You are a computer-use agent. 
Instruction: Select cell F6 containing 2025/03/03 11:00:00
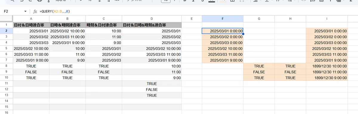223,54
